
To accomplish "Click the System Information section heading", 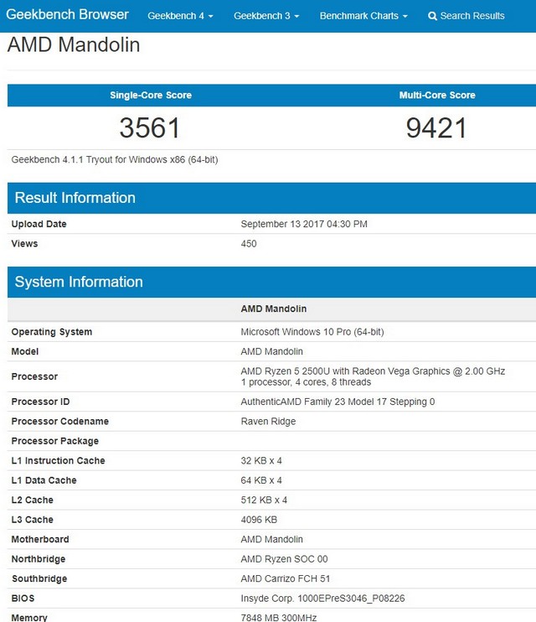I will 79,282.
